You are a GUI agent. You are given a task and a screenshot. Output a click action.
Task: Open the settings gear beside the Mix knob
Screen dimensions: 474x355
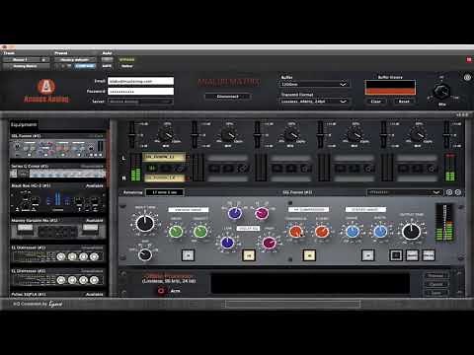click(467, 78)
